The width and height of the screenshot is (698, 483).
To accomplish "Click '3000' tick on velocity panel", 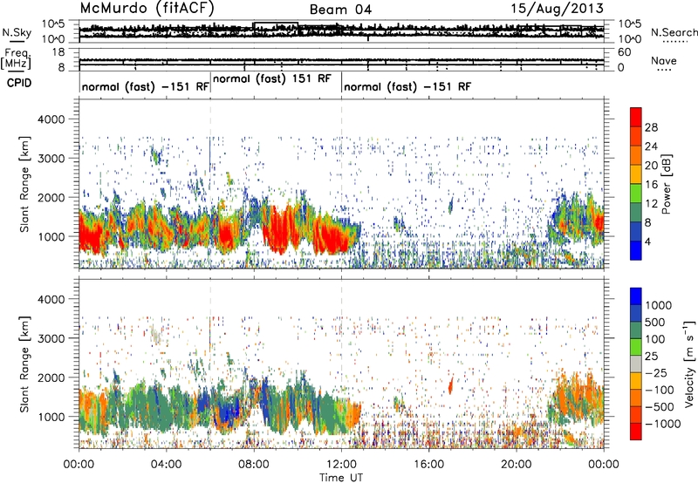I will coord(51,338).
